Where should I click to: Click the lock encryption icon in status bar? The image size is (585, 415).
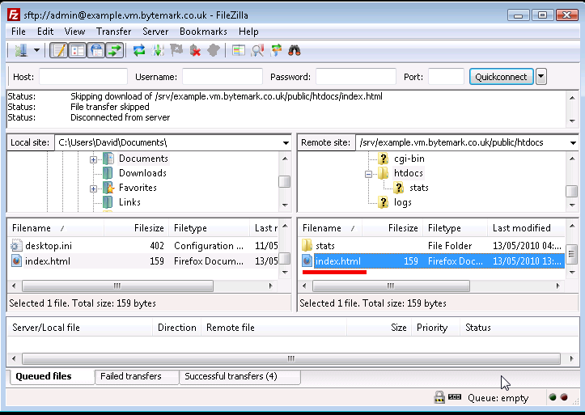(x=439, y=397)
